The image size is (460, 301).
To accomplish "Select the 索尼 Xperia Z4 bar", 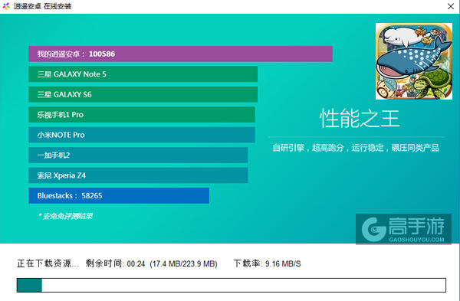I will click(x=138, y=175).
